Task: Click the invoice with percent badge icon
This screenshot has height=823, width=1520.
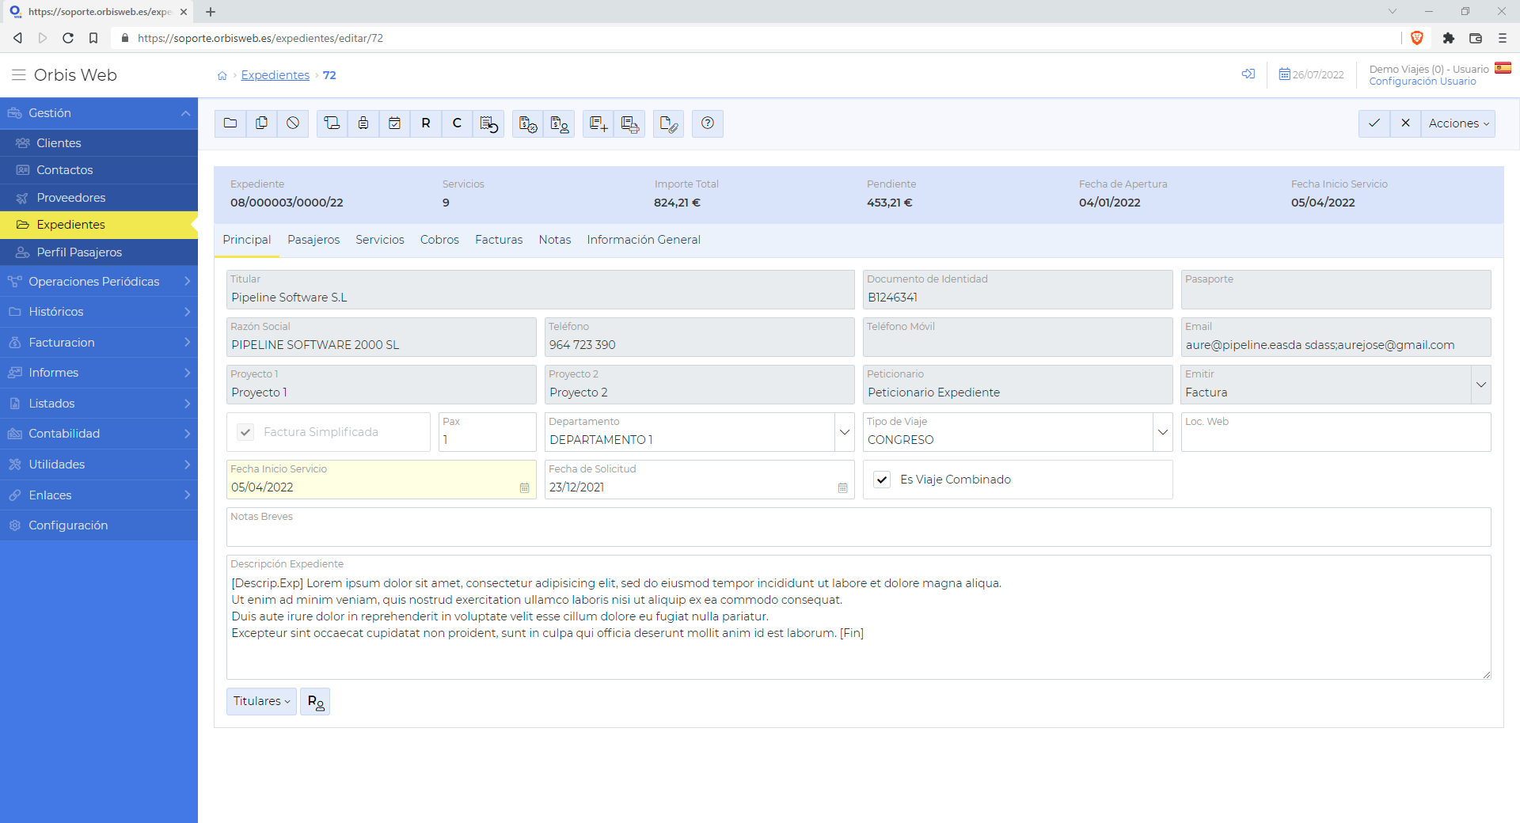Action: [528, 123]
